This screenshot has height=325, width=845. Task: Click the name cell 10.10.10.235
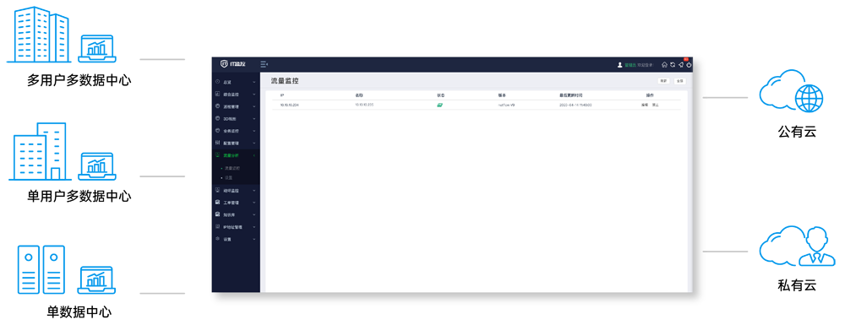pos(364,105)
